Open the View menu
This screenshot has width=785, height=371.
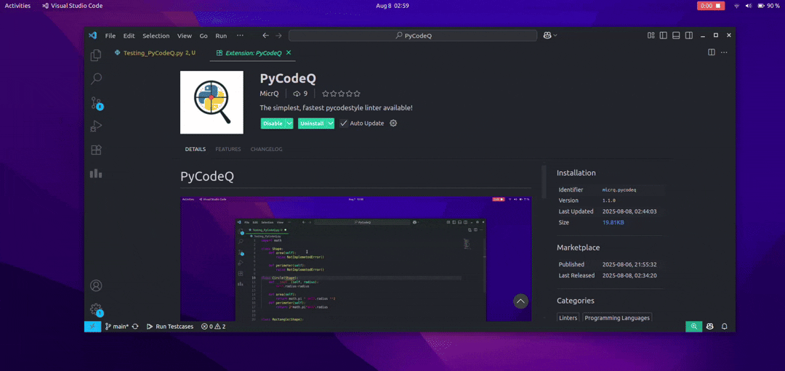[x=184, y=36]
